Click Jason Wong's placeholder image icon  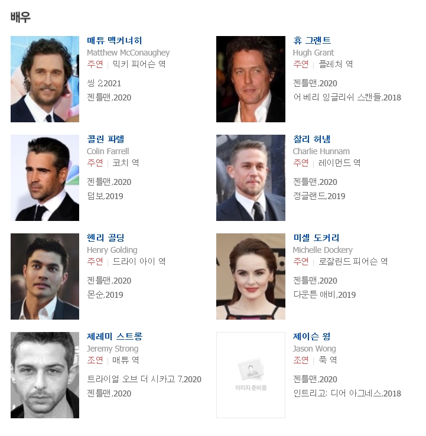(x=251, y=375)
